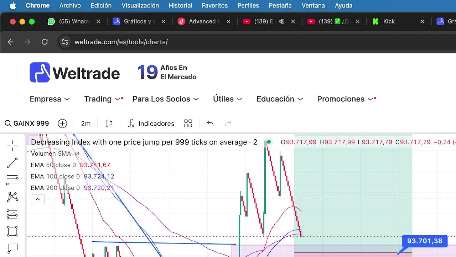Open symbol search for GAINX 999
The image size is (456, 257).
27,124
